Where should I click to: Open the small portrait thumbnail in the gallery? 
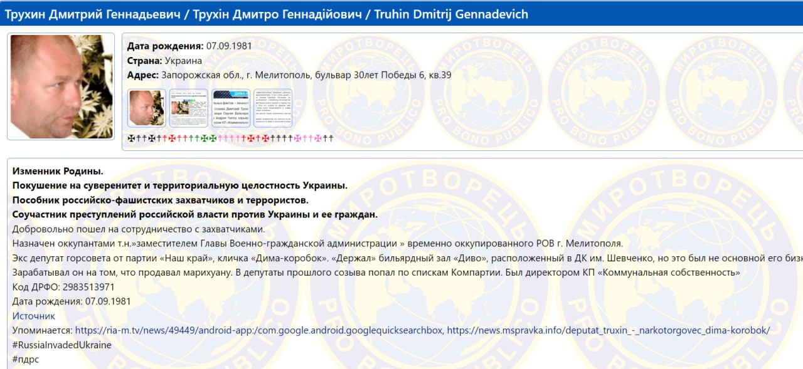147,108
